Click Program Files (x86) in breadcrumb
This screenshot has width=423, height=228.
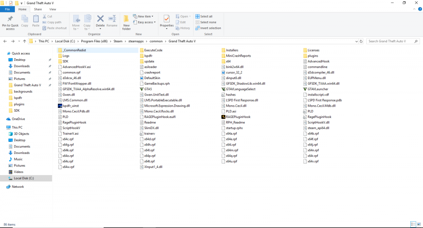(x=94, y=41)
